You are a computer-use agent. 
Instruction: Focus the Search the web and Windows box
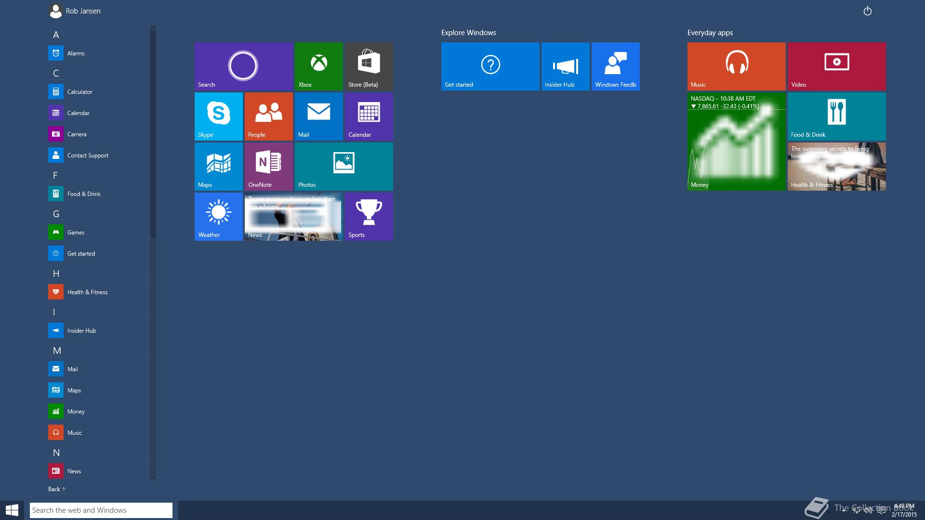pos(101,510)
